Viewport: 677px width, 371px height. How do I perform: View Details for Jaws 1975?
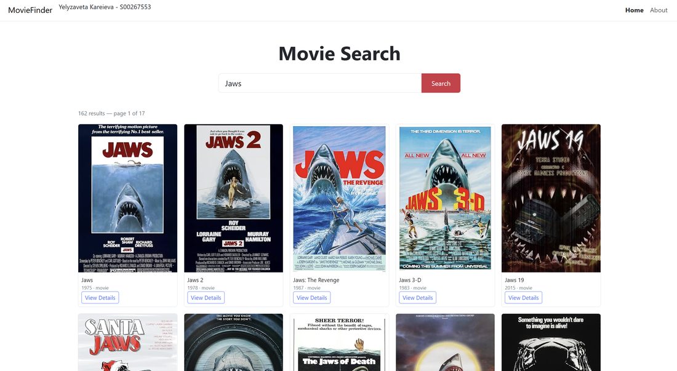[100, 298]
